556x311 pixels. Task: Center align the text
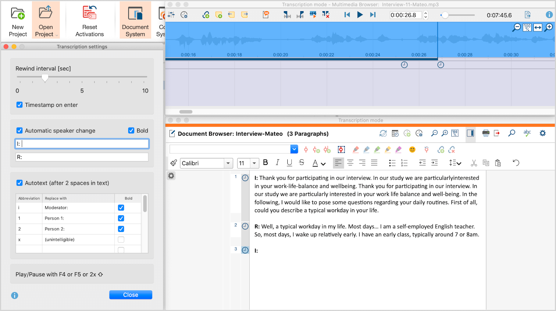[350, 163]
